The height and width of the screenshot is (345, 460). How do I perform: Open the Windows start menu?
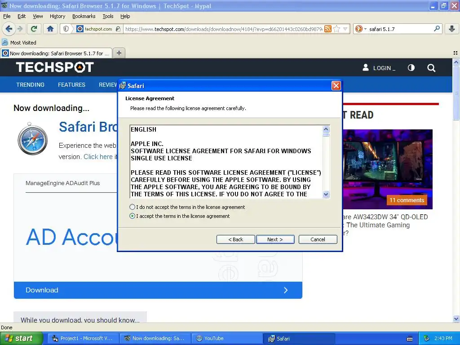[x=21, y=338]
